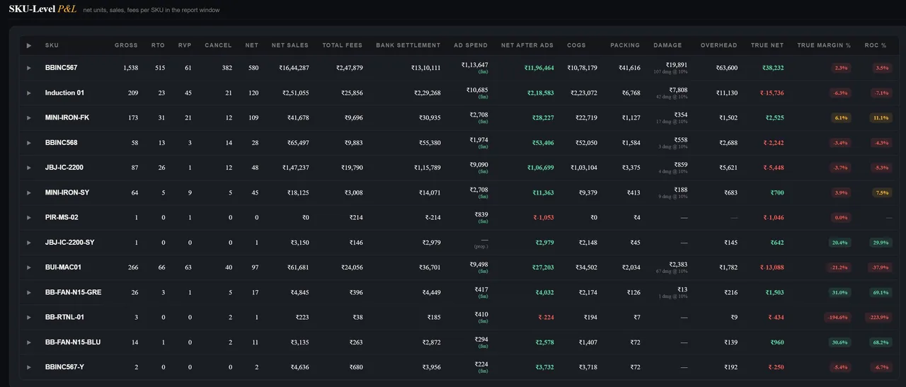Sort by GROSS column header

(x=127, y=45)
